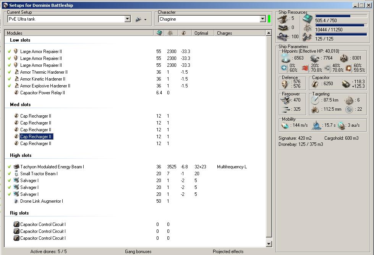
Task: Click the module list scroll up arrow
Action: click(269, 33)
